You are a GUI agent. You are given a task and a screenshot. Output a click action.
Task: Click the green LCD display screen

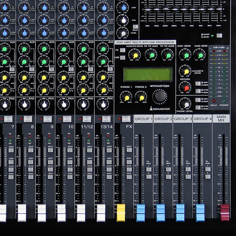point(147,74)
